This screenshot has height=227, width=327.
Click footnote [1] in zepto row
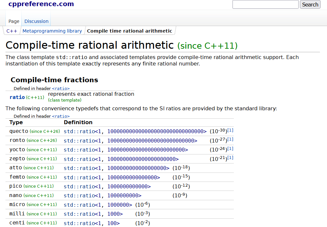(230, 158)
